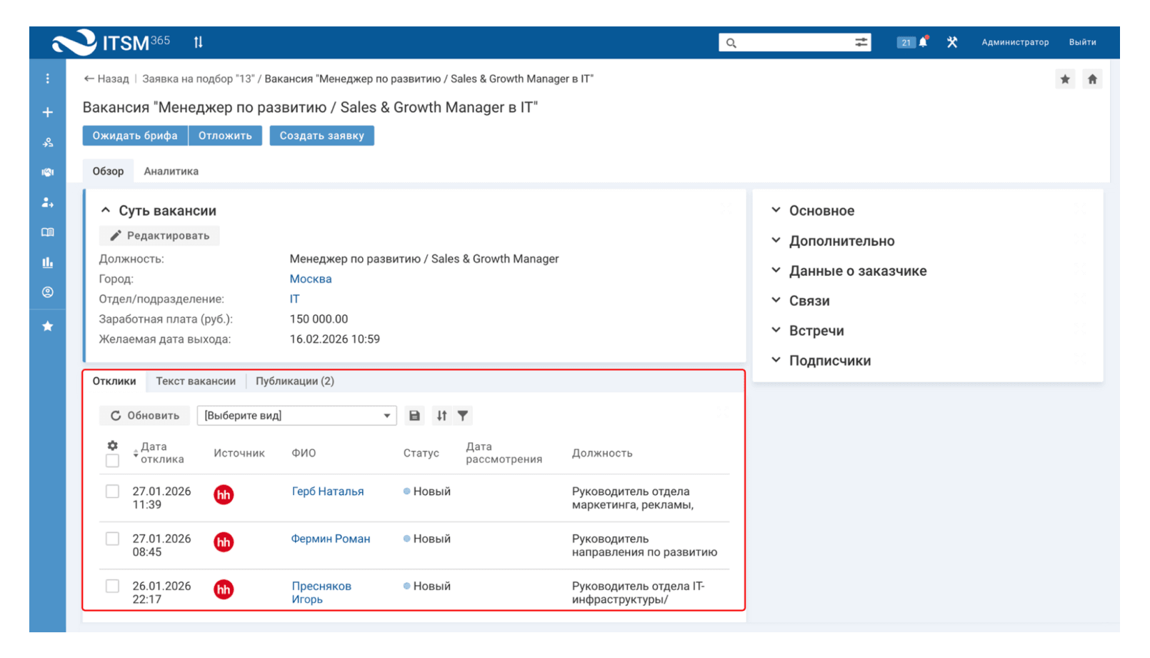Open the "Публикации (2)" tab
The width and height of the screenshot is (1150, 658).
click(294, 382)
